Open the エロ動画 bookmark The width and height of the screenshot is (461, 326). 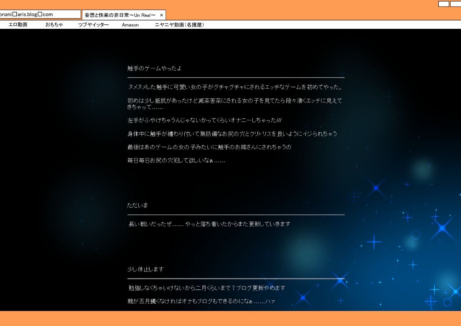tap(18, 25)
